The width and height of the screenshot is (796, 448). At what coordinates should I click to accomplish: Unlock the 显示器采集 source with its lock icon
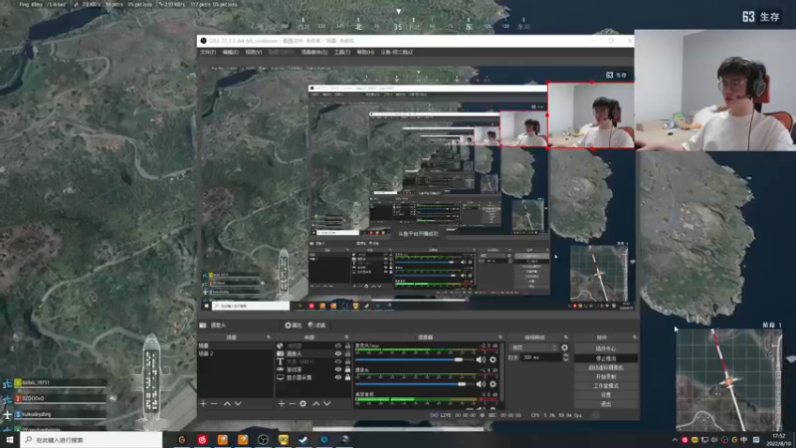[x=347, y=378]
